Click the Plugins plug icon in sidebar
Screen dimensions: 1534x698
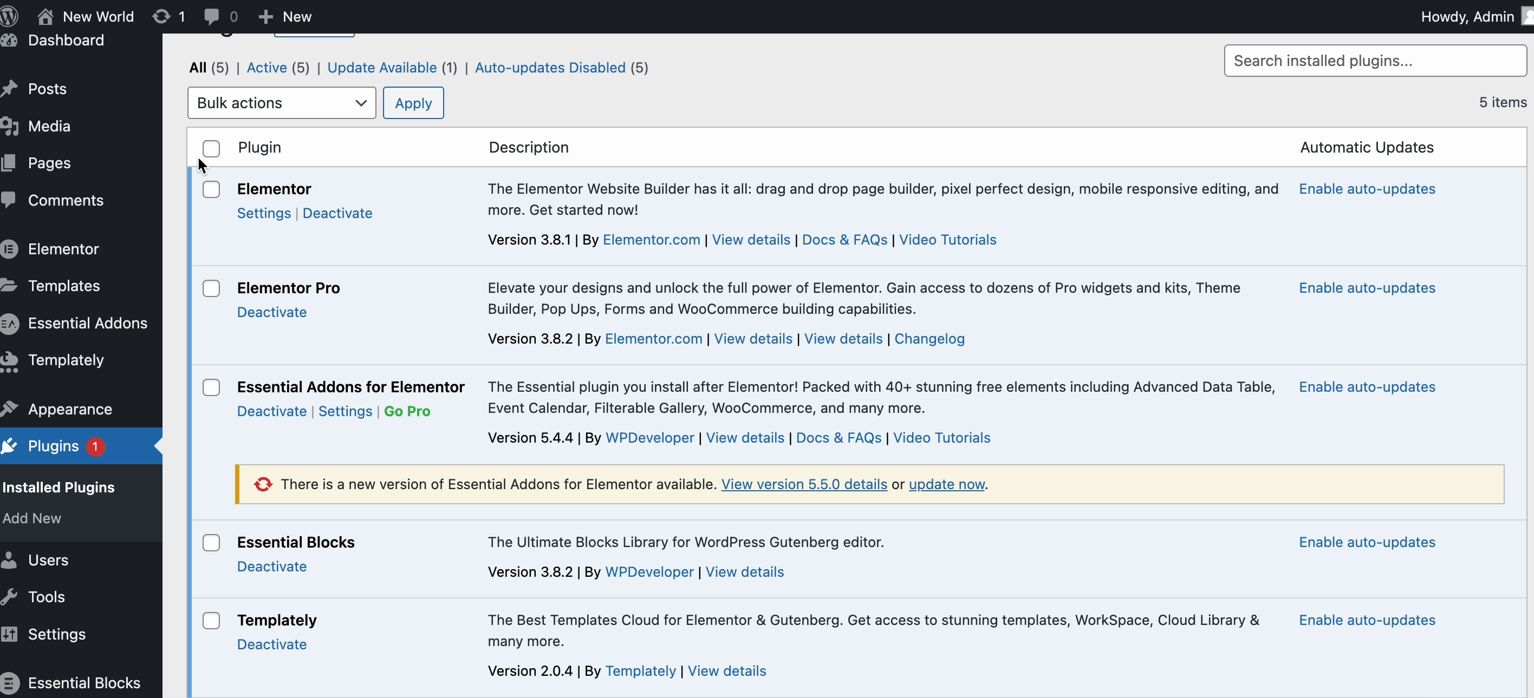[9, 446]
